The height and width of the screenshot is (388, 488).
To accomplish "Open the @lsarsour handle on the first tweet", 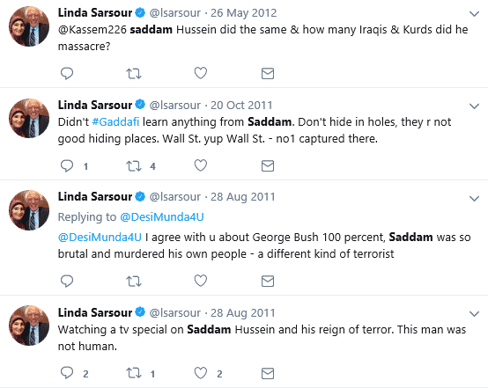I will (175, 13).
